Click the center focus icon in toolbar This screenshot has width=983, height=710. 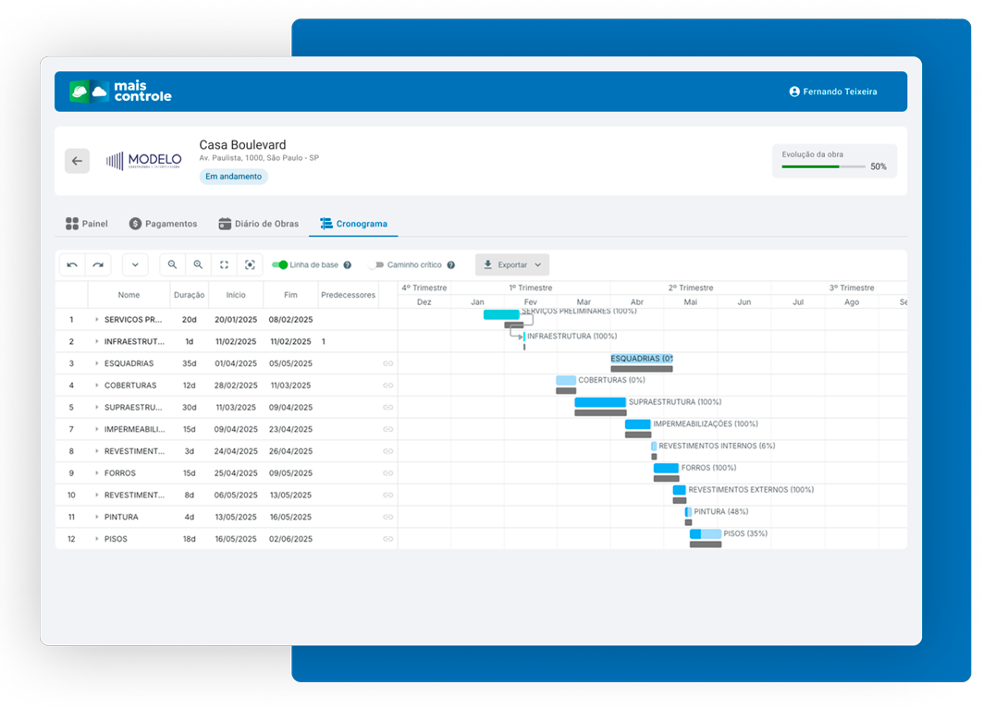pos(250,265)
